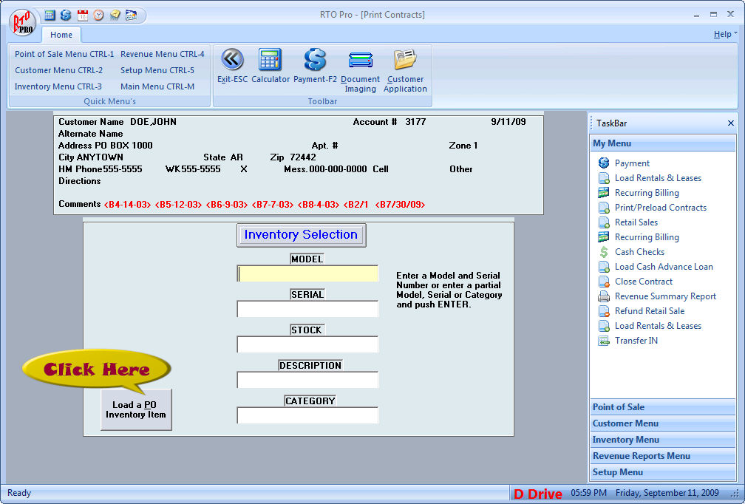Select the Home ribbon tab

click(61, 35)
